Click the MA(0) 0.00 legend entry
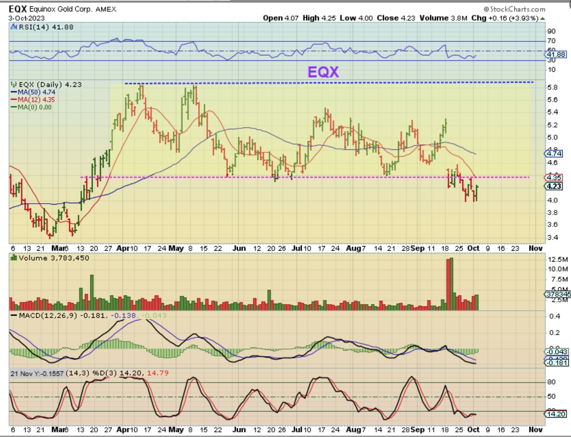Viewport: 571px width, 437px height. (x=31, y=107)
